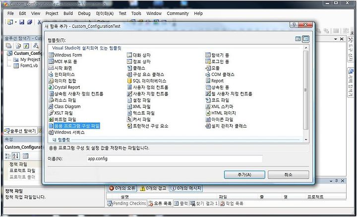Choose the Crystal Report template
357x217 pixels.
click(64, 87)
